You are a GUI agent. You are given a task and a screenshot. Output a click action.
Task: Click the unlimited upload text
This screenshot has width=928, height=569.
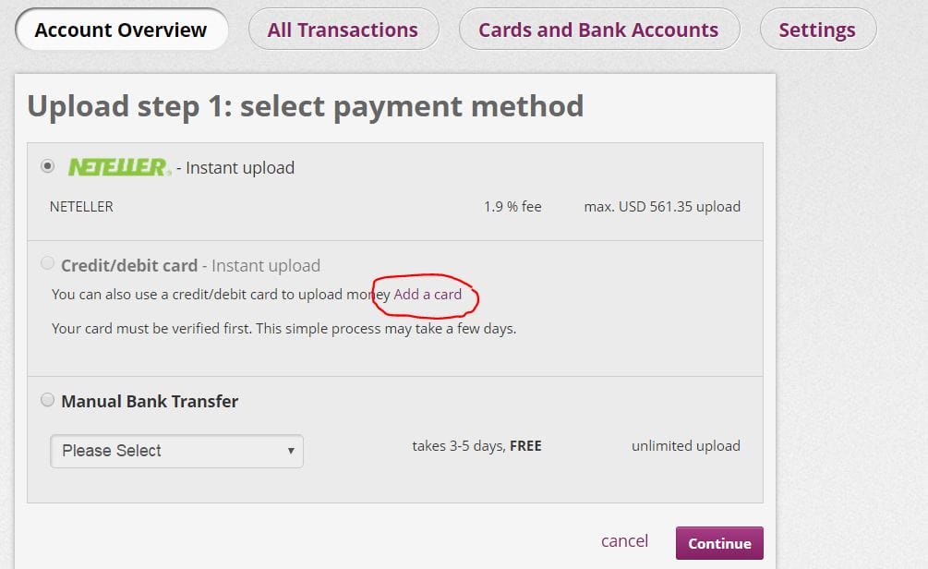point(686,446)
